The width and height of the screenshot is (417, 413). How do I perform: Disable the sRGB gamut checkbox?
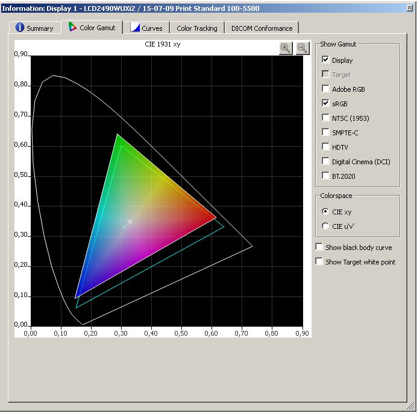pyautogui.click(x=326, y=104)
